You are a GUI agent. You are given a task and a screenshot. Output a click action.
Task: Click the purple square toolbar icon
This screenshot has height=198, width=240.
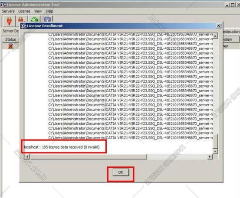(47, 19)
